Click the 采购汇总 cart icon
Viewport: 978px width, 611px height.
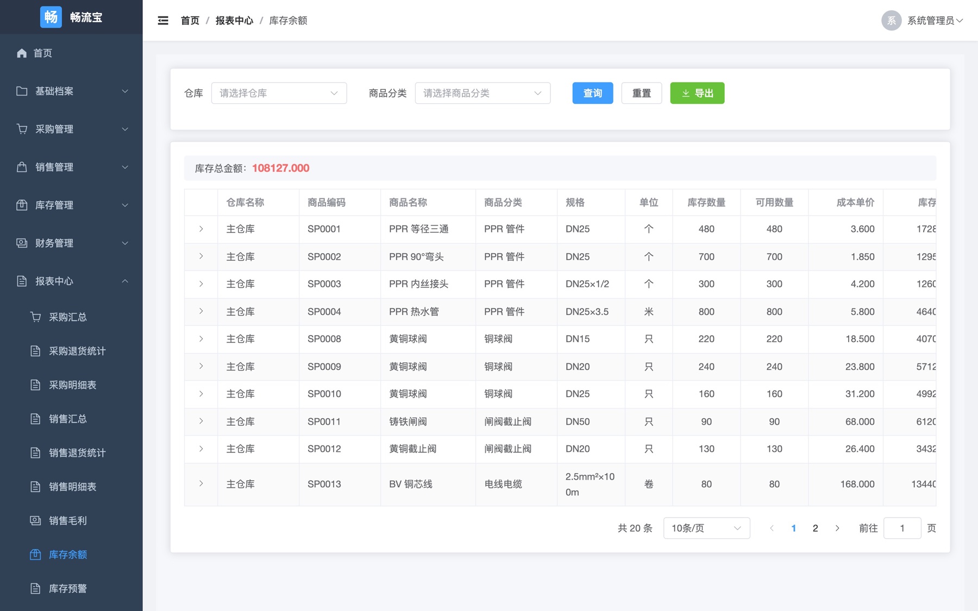coord(35,317)
